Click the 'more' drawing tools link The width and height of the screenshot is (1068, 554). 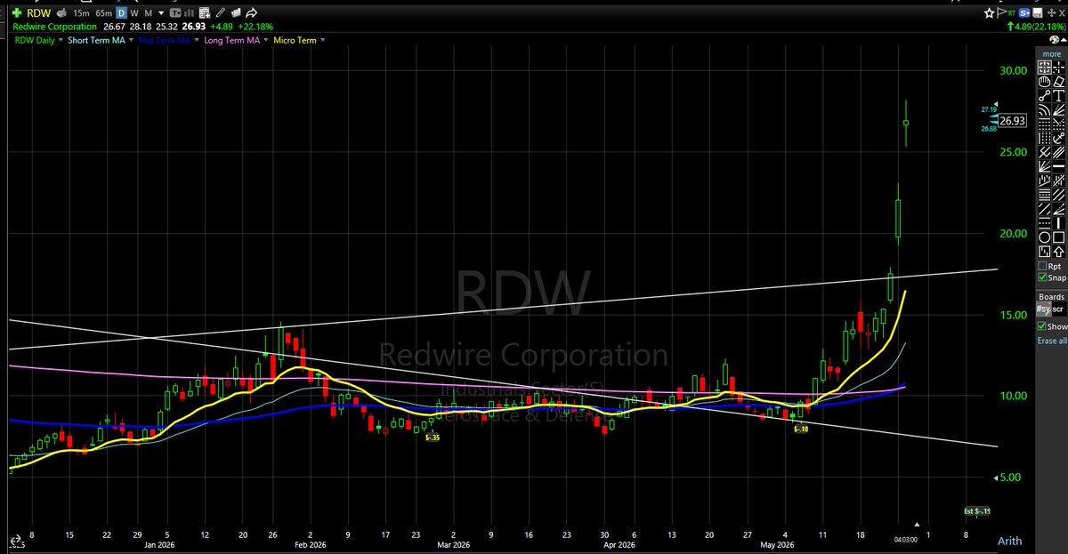click(1052, 53)
